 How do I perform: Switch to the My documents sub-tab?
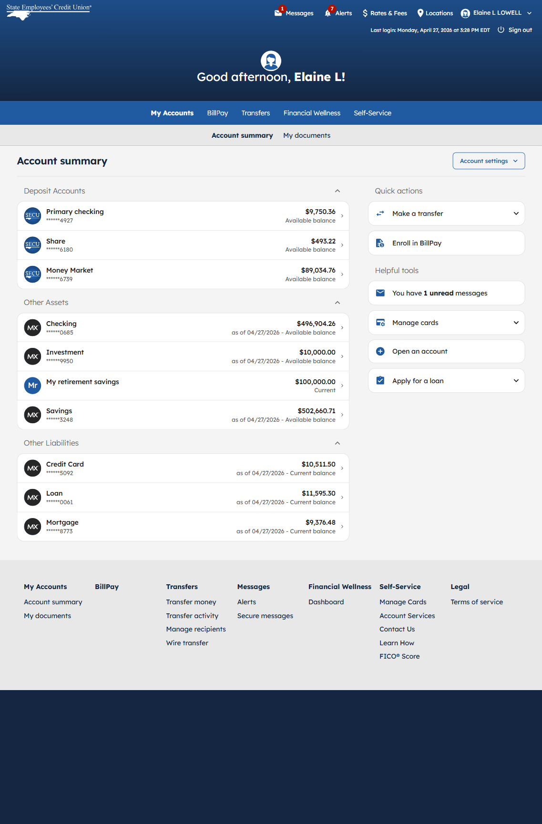(307, 135)
